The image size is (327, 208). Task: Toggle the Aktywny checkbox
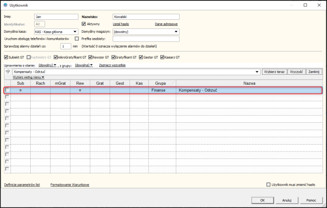pyautogui.click(x=84, y=24)
